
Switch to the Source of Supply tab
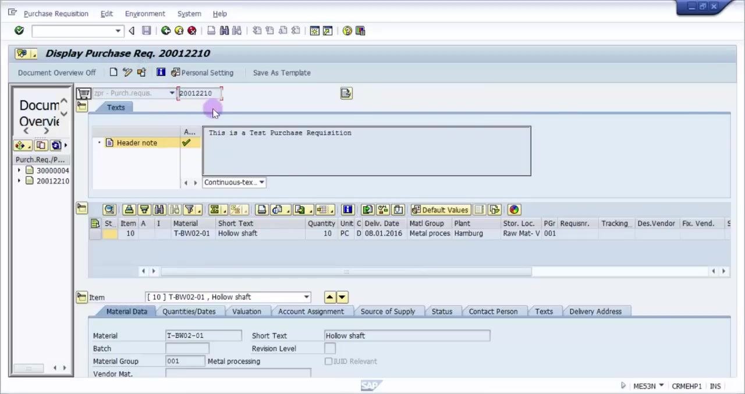coord(388,311)
